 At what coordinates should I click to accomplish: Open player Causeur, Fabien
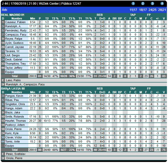[x=15, y=22]
